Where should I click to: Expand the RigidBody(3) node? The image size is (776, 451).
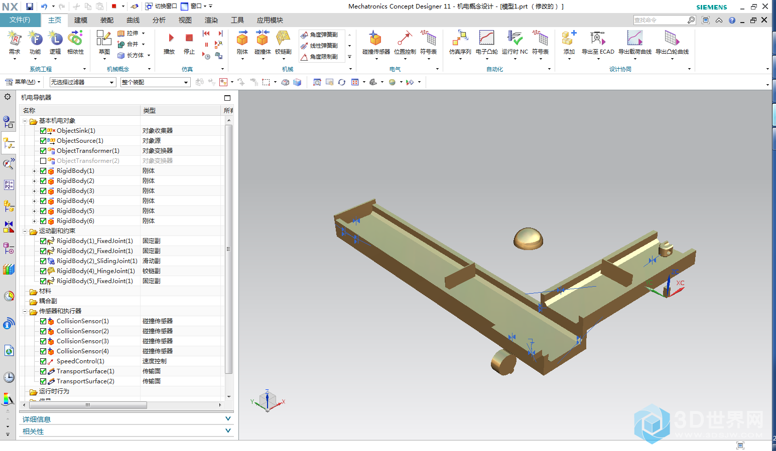click(34, 191)
